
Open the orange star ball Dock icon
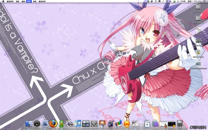[127, 124]
